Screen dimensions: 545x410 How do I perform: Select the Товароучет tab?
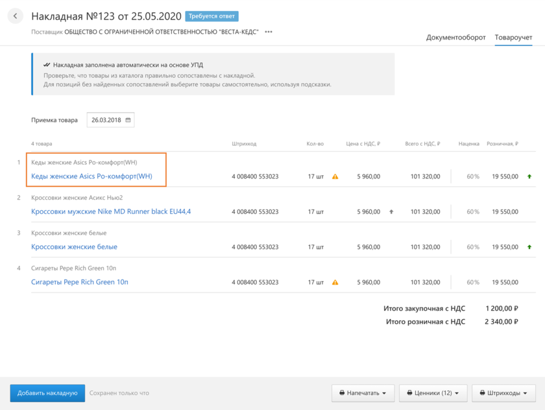tap(513, 38)
